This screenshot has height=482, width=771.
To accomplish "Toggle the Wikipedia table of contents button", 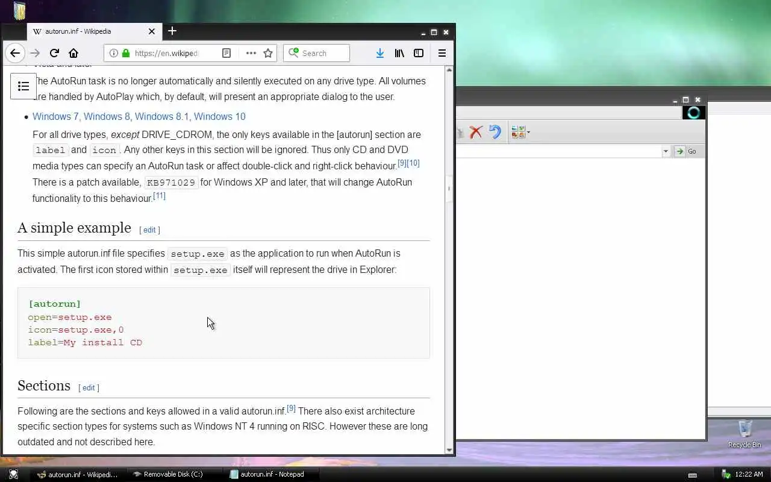I will click(23, 86).
